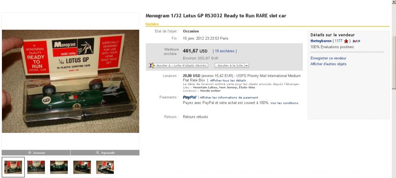This screenshot has width=396, height=178.
Task: Click Afficher d'autres objets link
Action: 328,64
